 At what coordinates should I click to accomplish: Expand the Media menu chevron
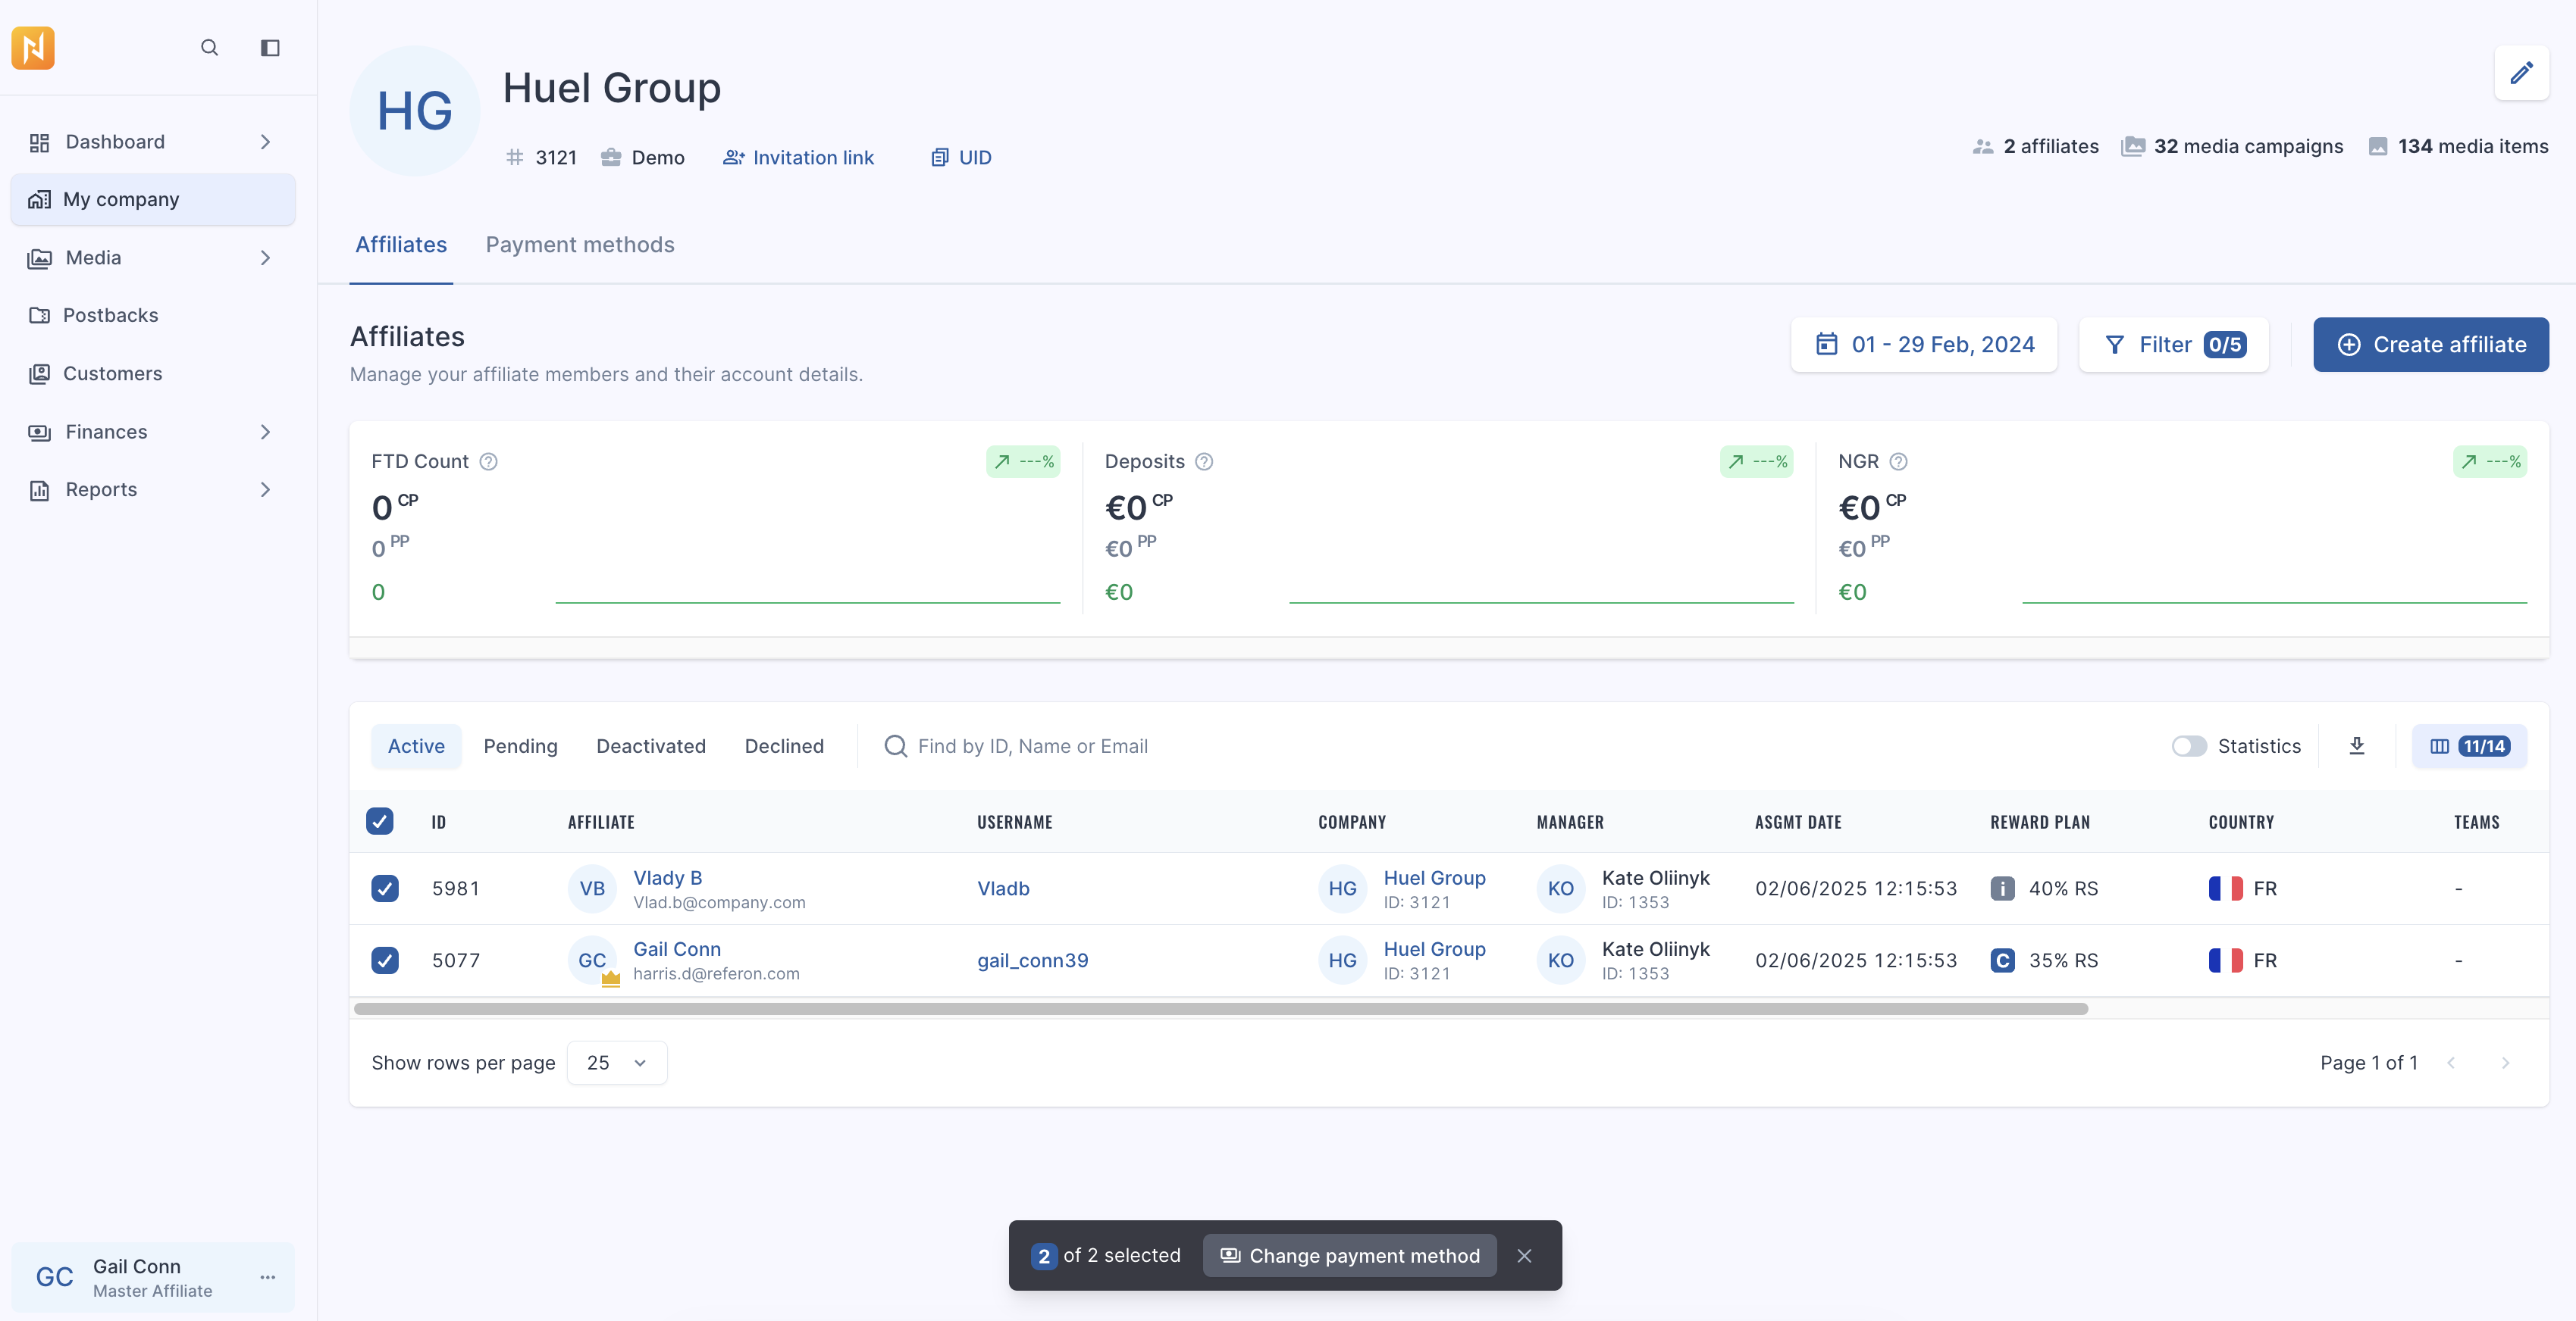coord(265,258)
